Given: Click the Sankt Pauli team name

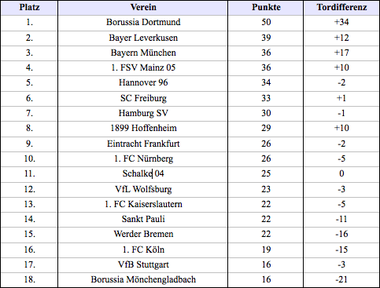Looking at the screenshot, I should [x=143, y=219].
